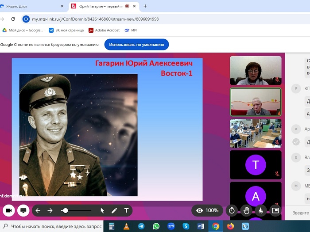Toggle the eye visibility icon beside 100%

pos(199,210)
